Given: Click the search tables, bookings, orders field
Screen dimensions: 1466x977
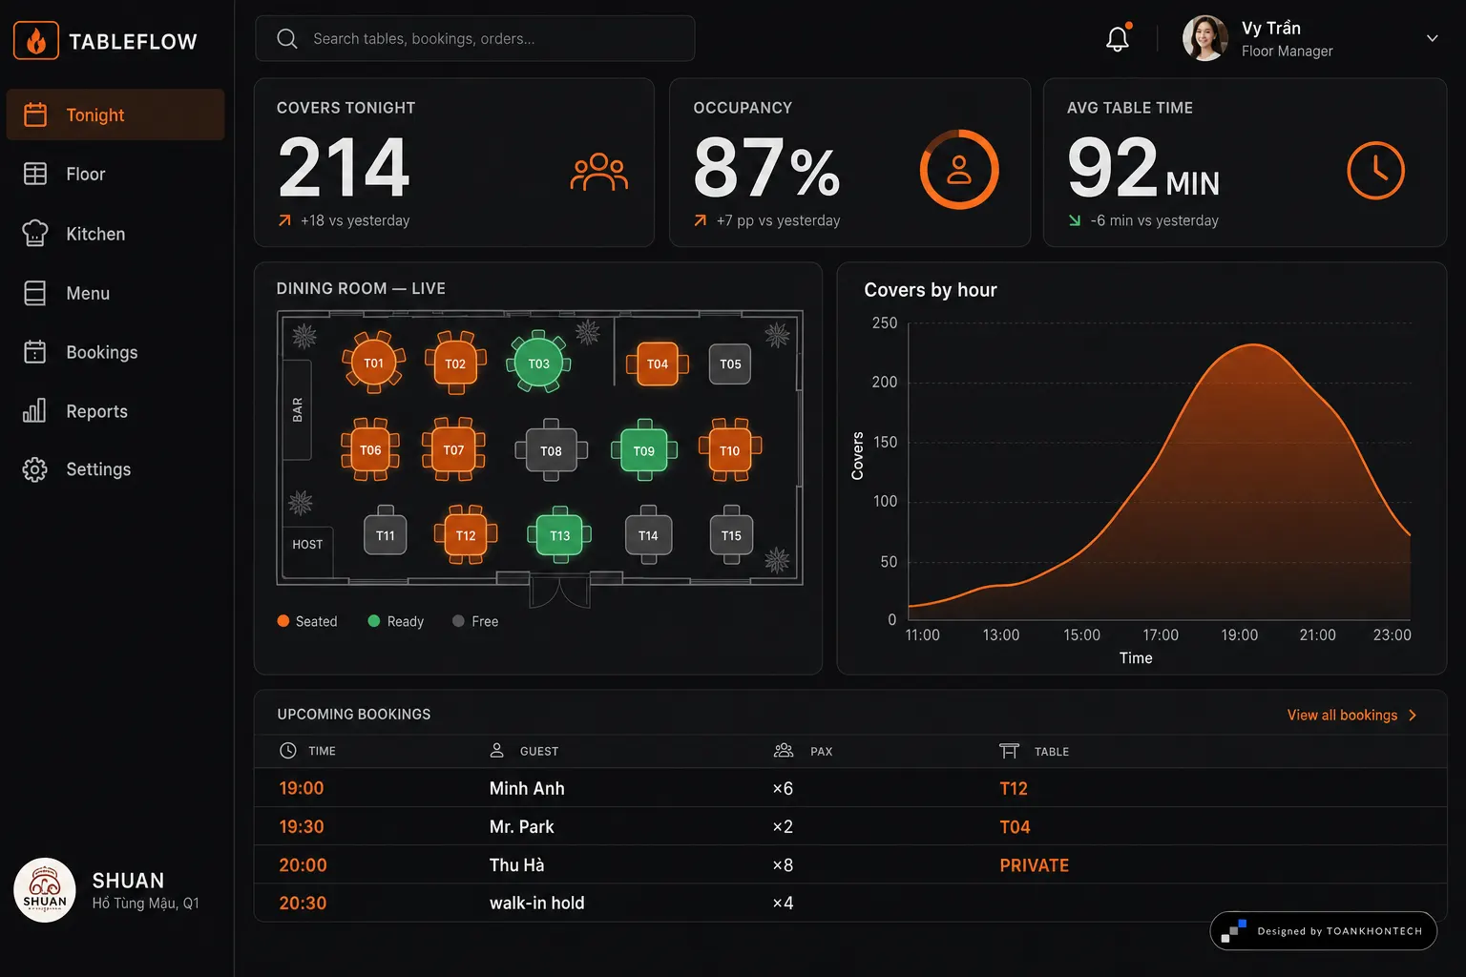Looking at the screenshot, I should (475, 38).
